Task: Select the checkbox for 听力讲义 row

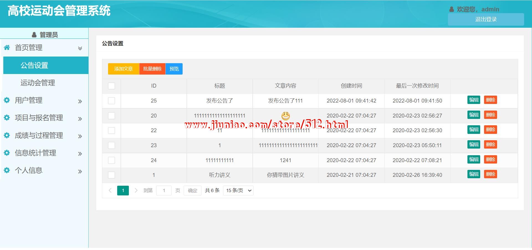Action: pyautogui.click(x=111, y=175)
